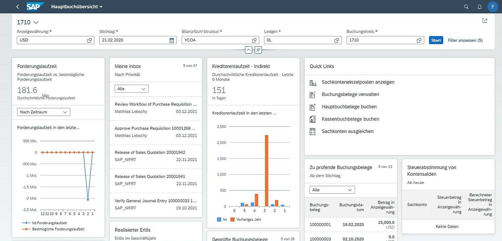Pin the filter header
The width and height of the screenshot is (502, 241).
(x=258, y=50)
